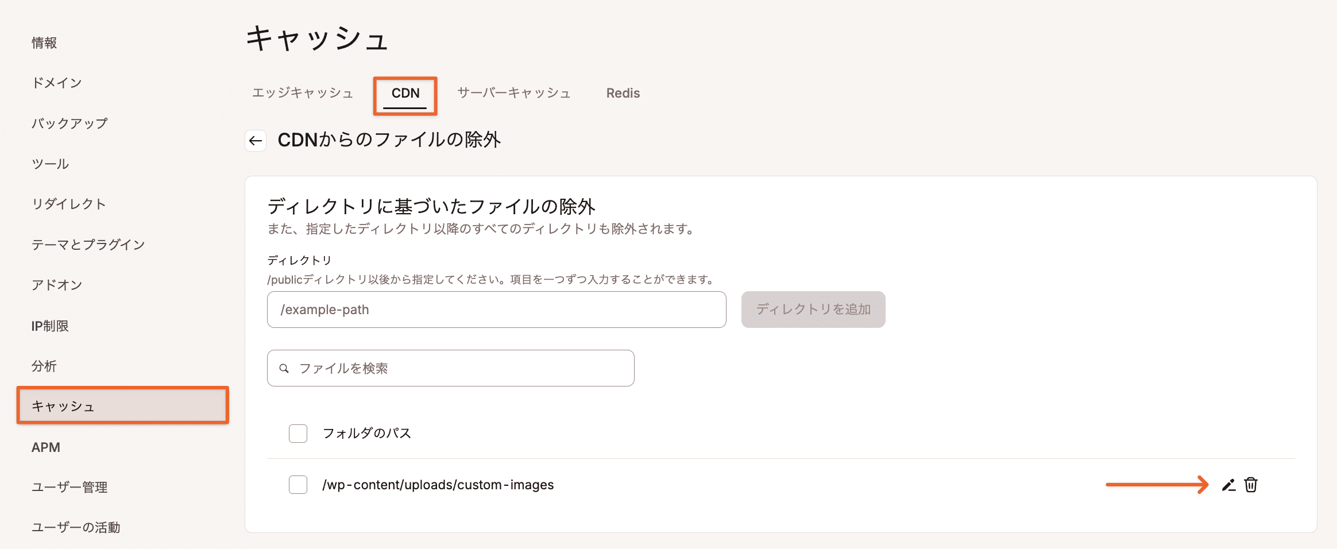Click the ディレクトリを追加 button

coord(813,310)
